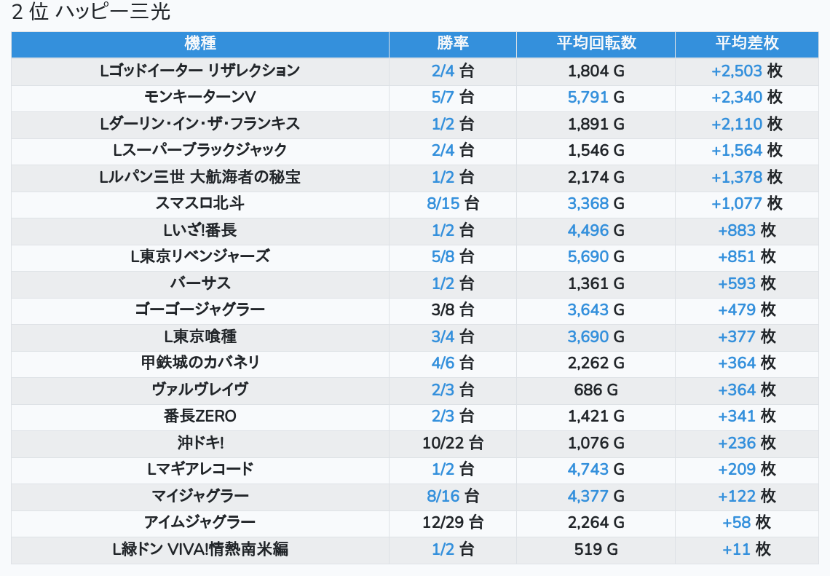
Task: Select the 番長ZERO machine name
Action: (200, 416)
